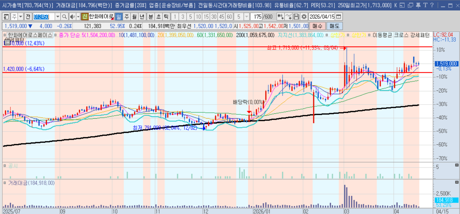Click the 200-day MA legend 1,059,675

255,35
